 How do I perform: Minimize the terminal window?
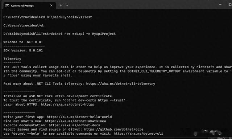tap(220, 5)
